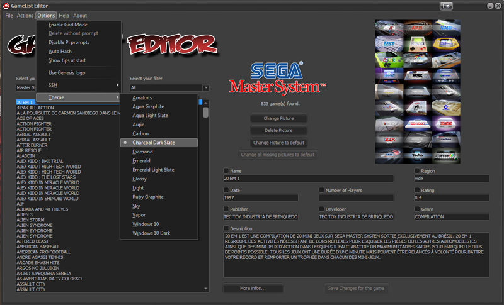This screenshot has height=305, width=504.
Task: Toggle the Date checkbox
Action: [226, 190]
